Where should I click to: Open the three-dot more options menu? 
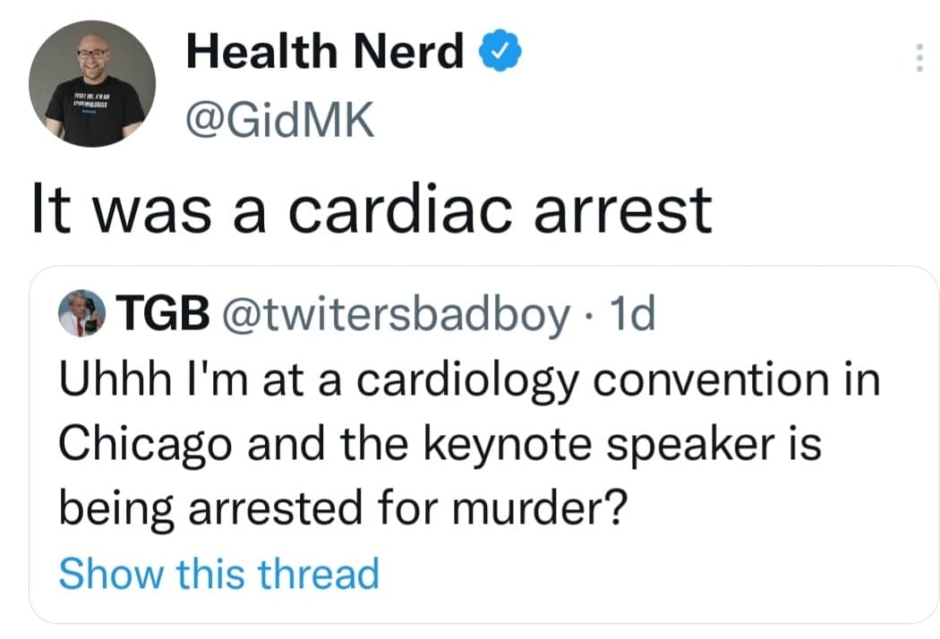pyautogui.click(x=917, y=59)
